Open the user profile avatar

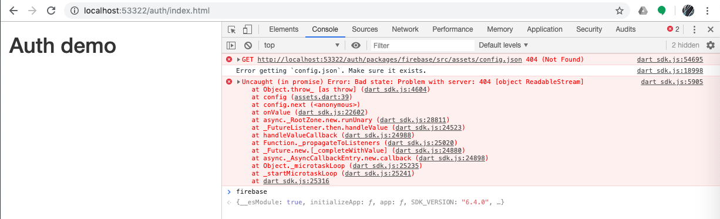click(688, 11)
